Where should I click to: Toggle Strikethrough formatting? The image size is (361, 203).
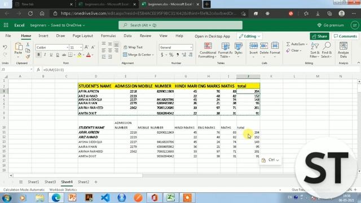[64, 55]
